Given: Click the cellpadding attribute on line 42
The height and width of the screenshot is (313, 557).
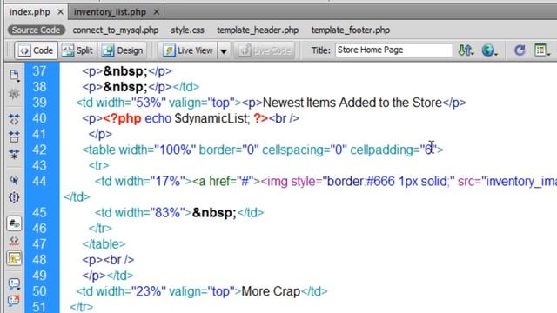Looking at the screenshot, I should coord(393,150).
